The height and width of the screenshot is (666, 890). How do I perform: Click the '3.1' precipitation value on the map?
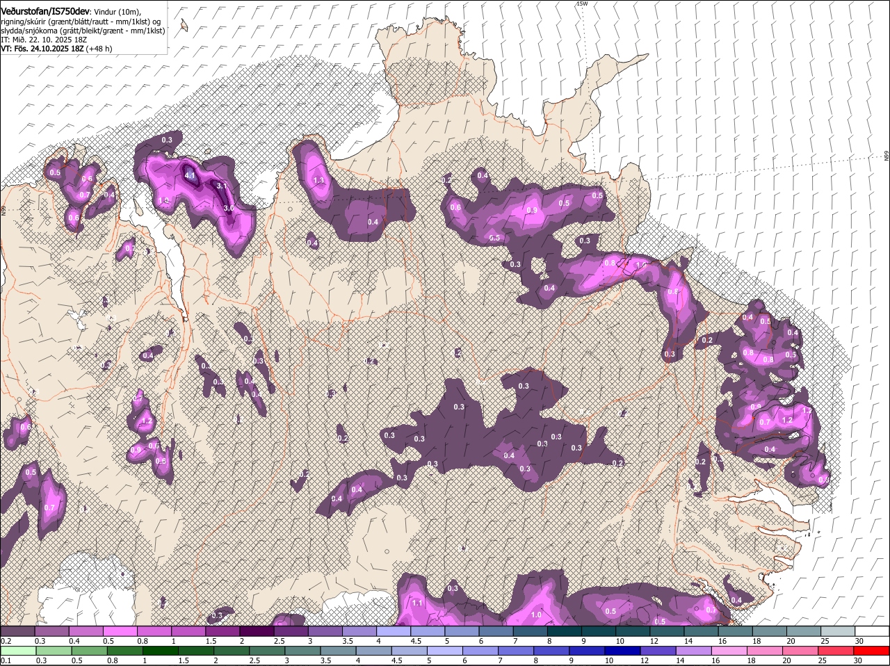(222, 186)
